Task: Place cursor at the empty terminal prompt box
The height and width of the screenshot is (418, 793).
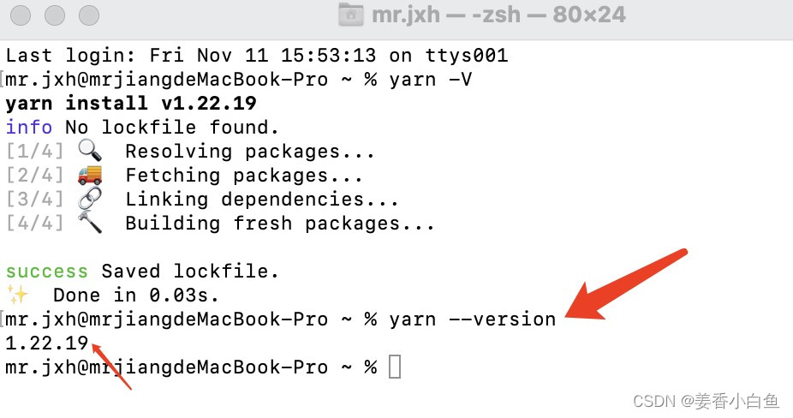Action: (x=395, y=367)
